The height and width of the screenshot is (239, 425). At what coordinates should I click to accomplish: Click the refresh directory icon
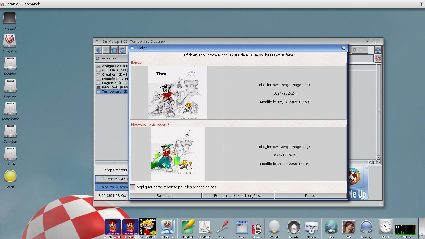coord(122,50)
